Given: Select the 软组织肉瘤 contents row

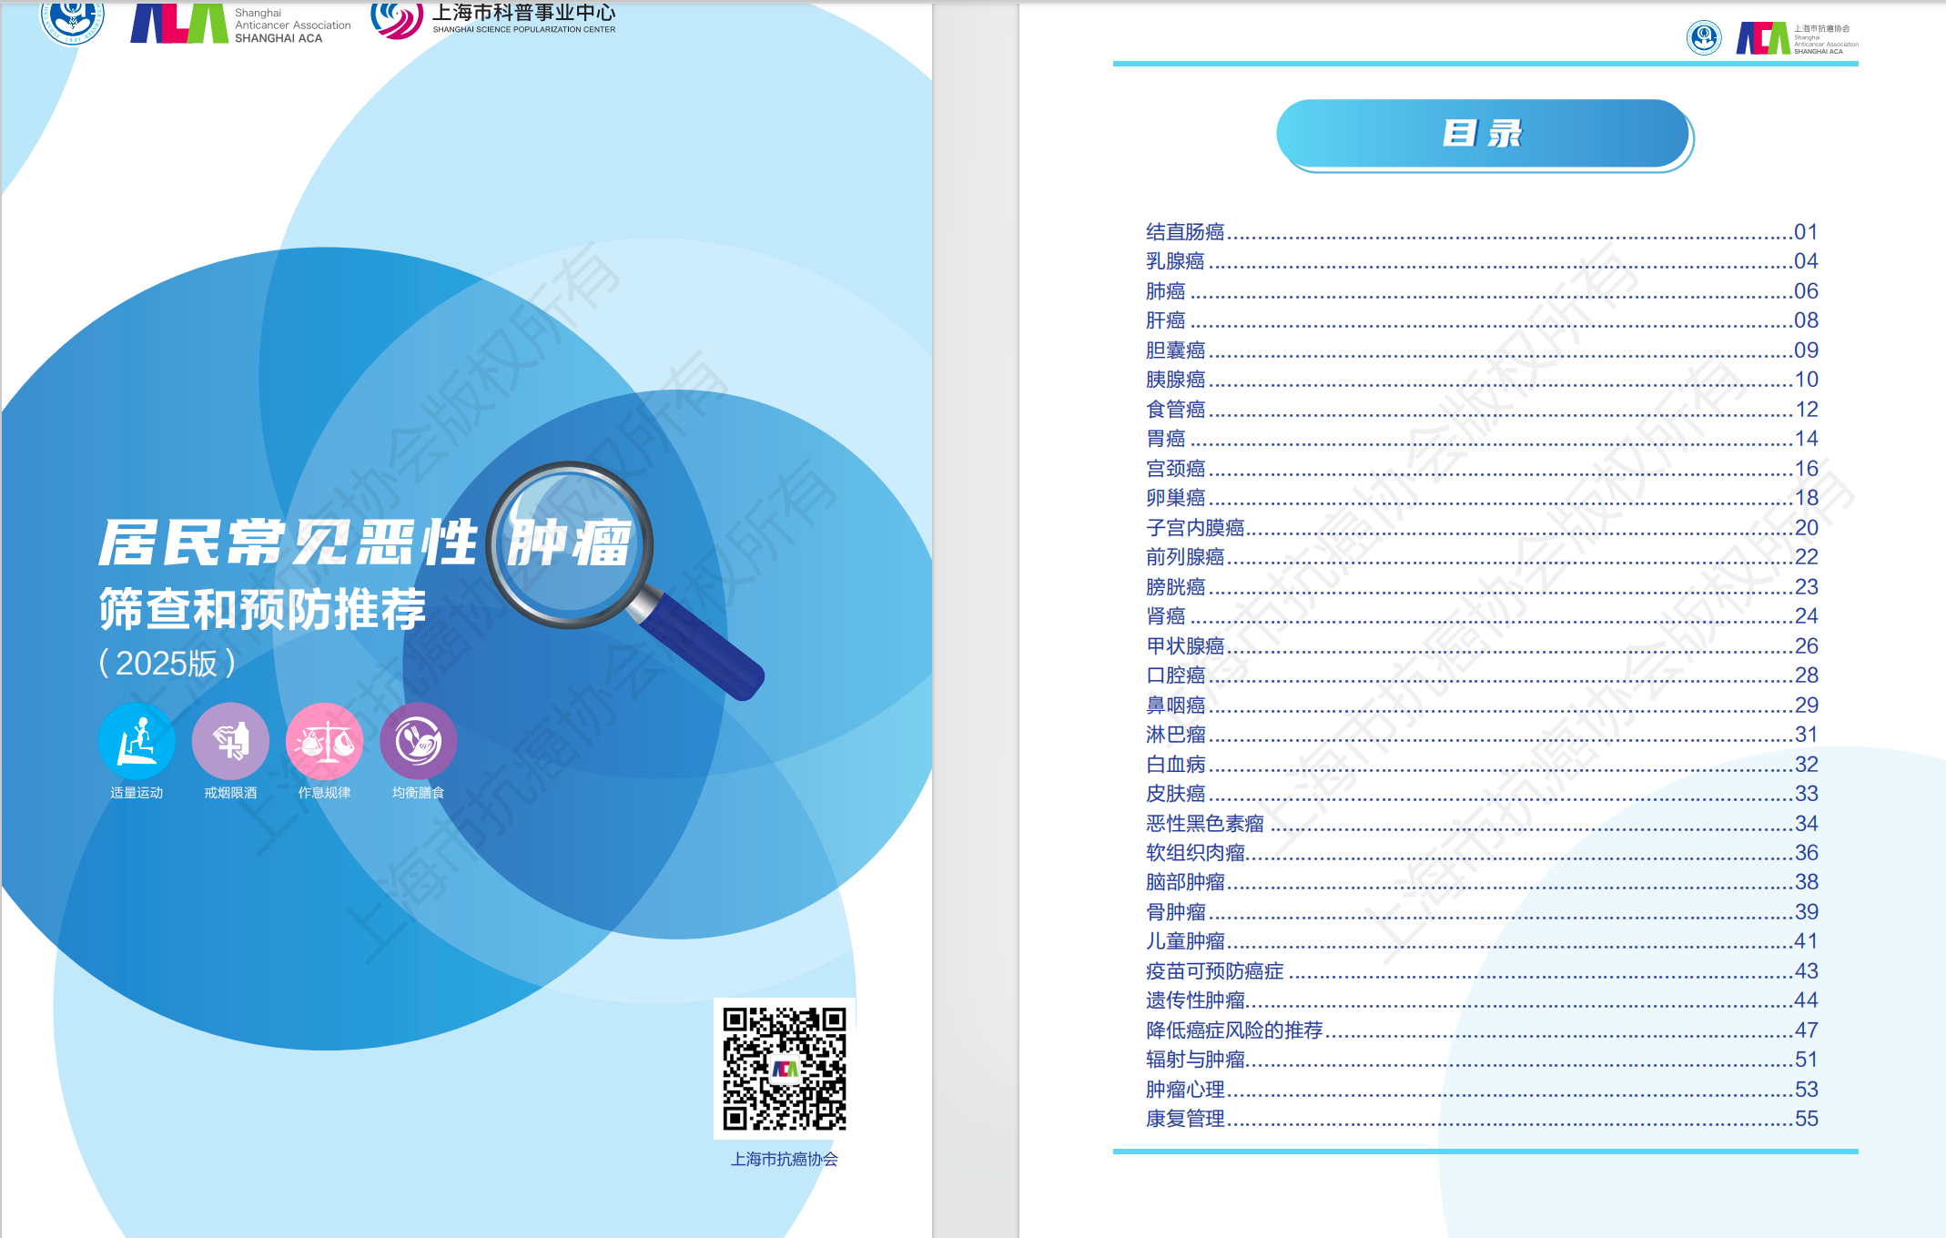Looking at the screenshot, I should (1482, 853).
